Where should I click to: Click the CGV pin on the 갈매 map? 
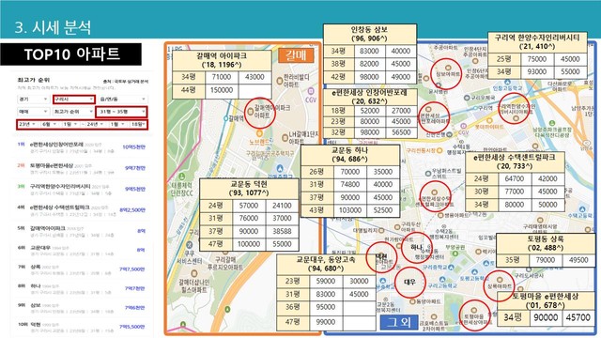tap(311, 92)
